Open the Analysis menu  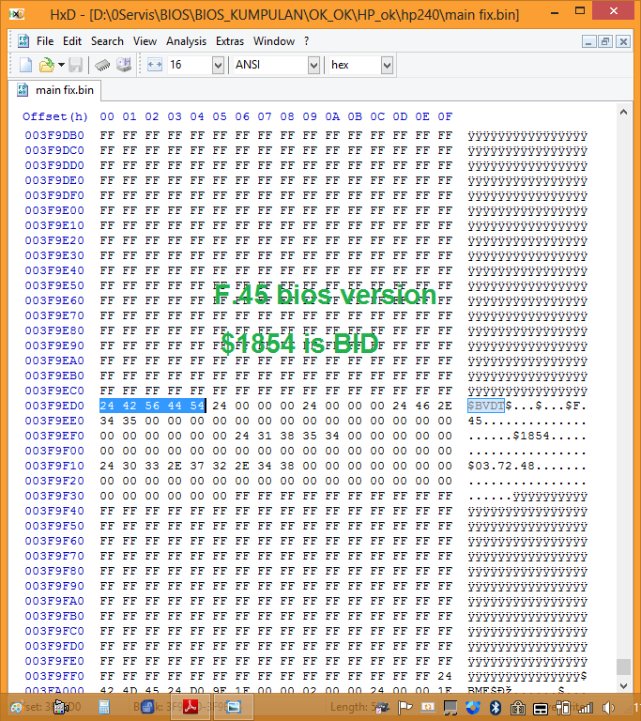click(x=186, y=41)
